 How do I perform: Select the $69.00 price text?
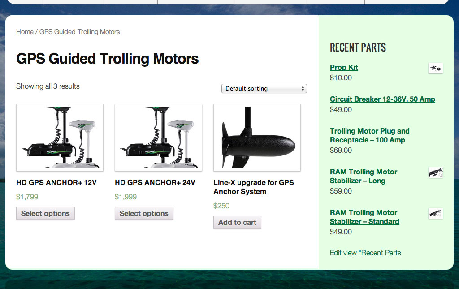coord(341,150)
